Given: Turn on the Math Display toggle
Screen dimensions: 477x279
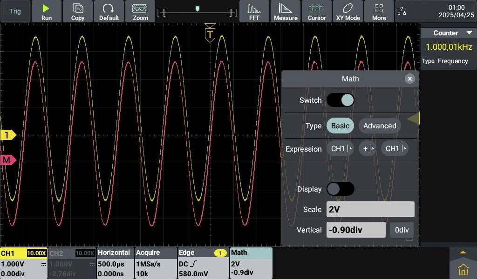Looking at the screenshot, I should (x=341, y=189).
